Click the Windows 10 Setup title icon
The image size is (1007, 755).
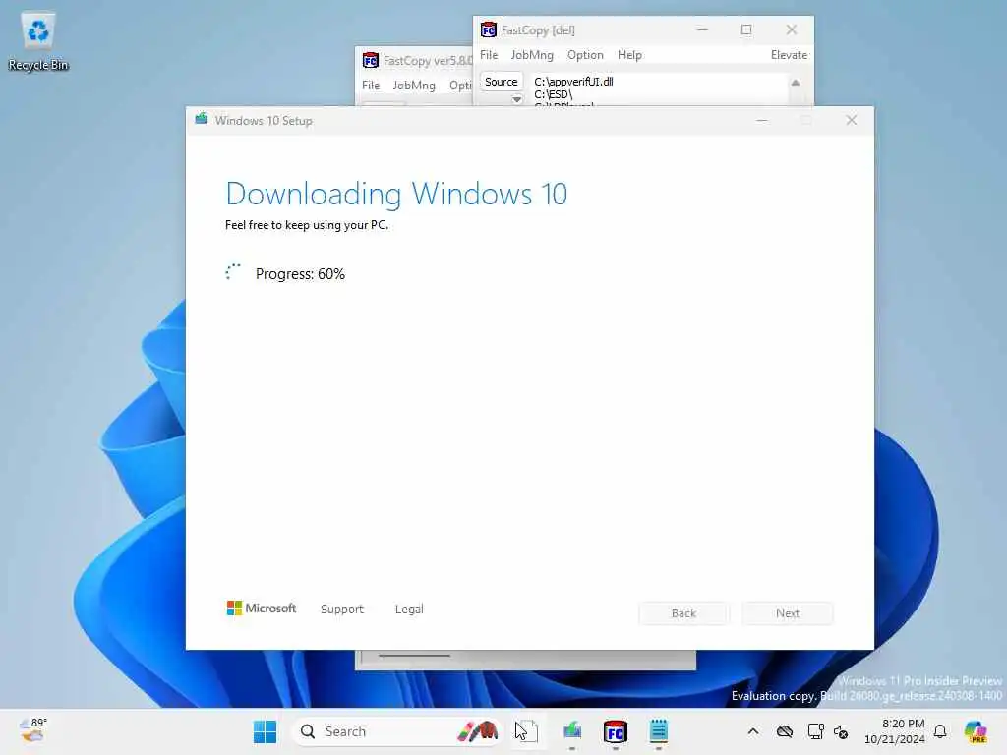tap(202, 119)
